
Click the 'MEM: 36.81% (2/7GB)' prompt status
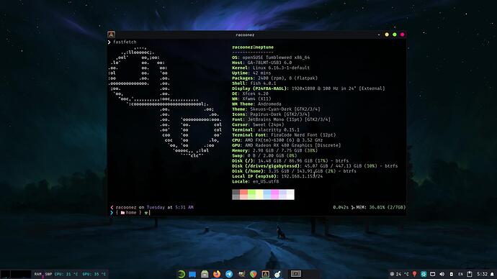[381, 207]
